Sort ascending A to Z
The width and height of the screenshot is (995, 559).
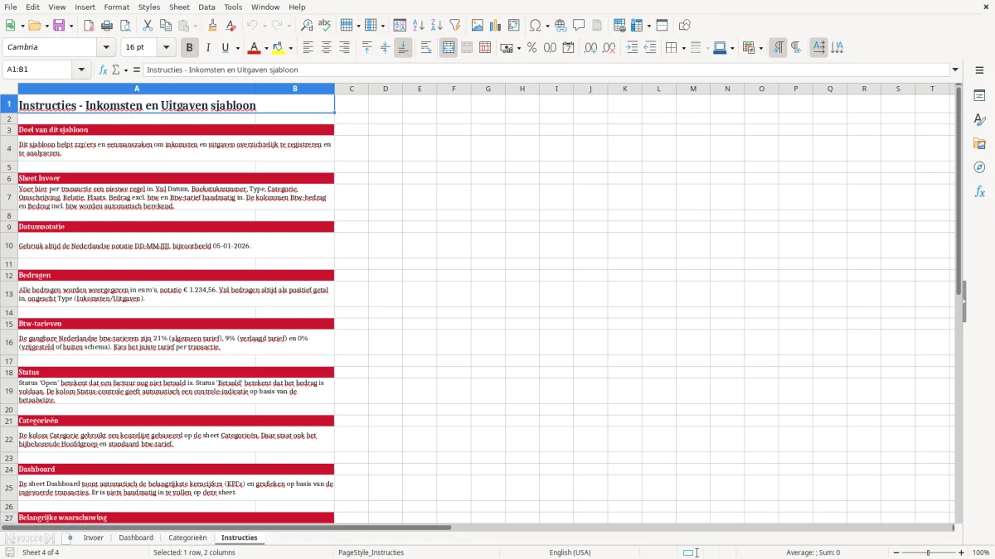point(419,26)
